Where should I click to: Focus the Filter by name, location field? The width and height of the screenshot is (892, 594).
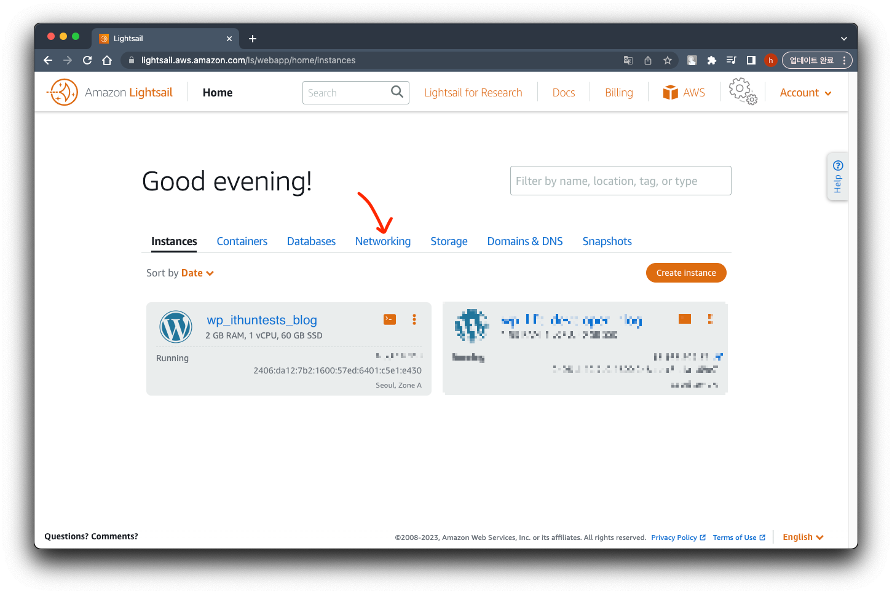[x=621, y=181]
